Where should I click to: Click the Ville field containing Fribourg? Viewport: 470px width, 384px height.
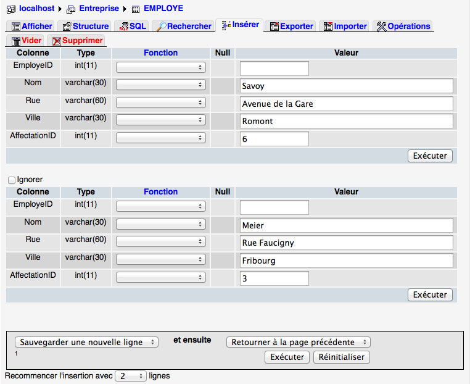coord(347,261)
